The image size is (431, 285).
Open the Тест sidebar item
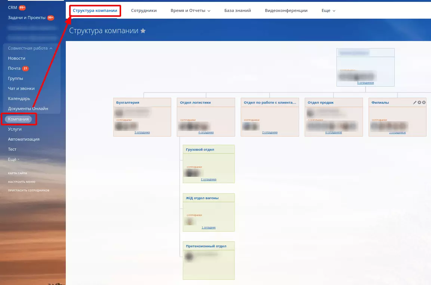pos(12,149)
